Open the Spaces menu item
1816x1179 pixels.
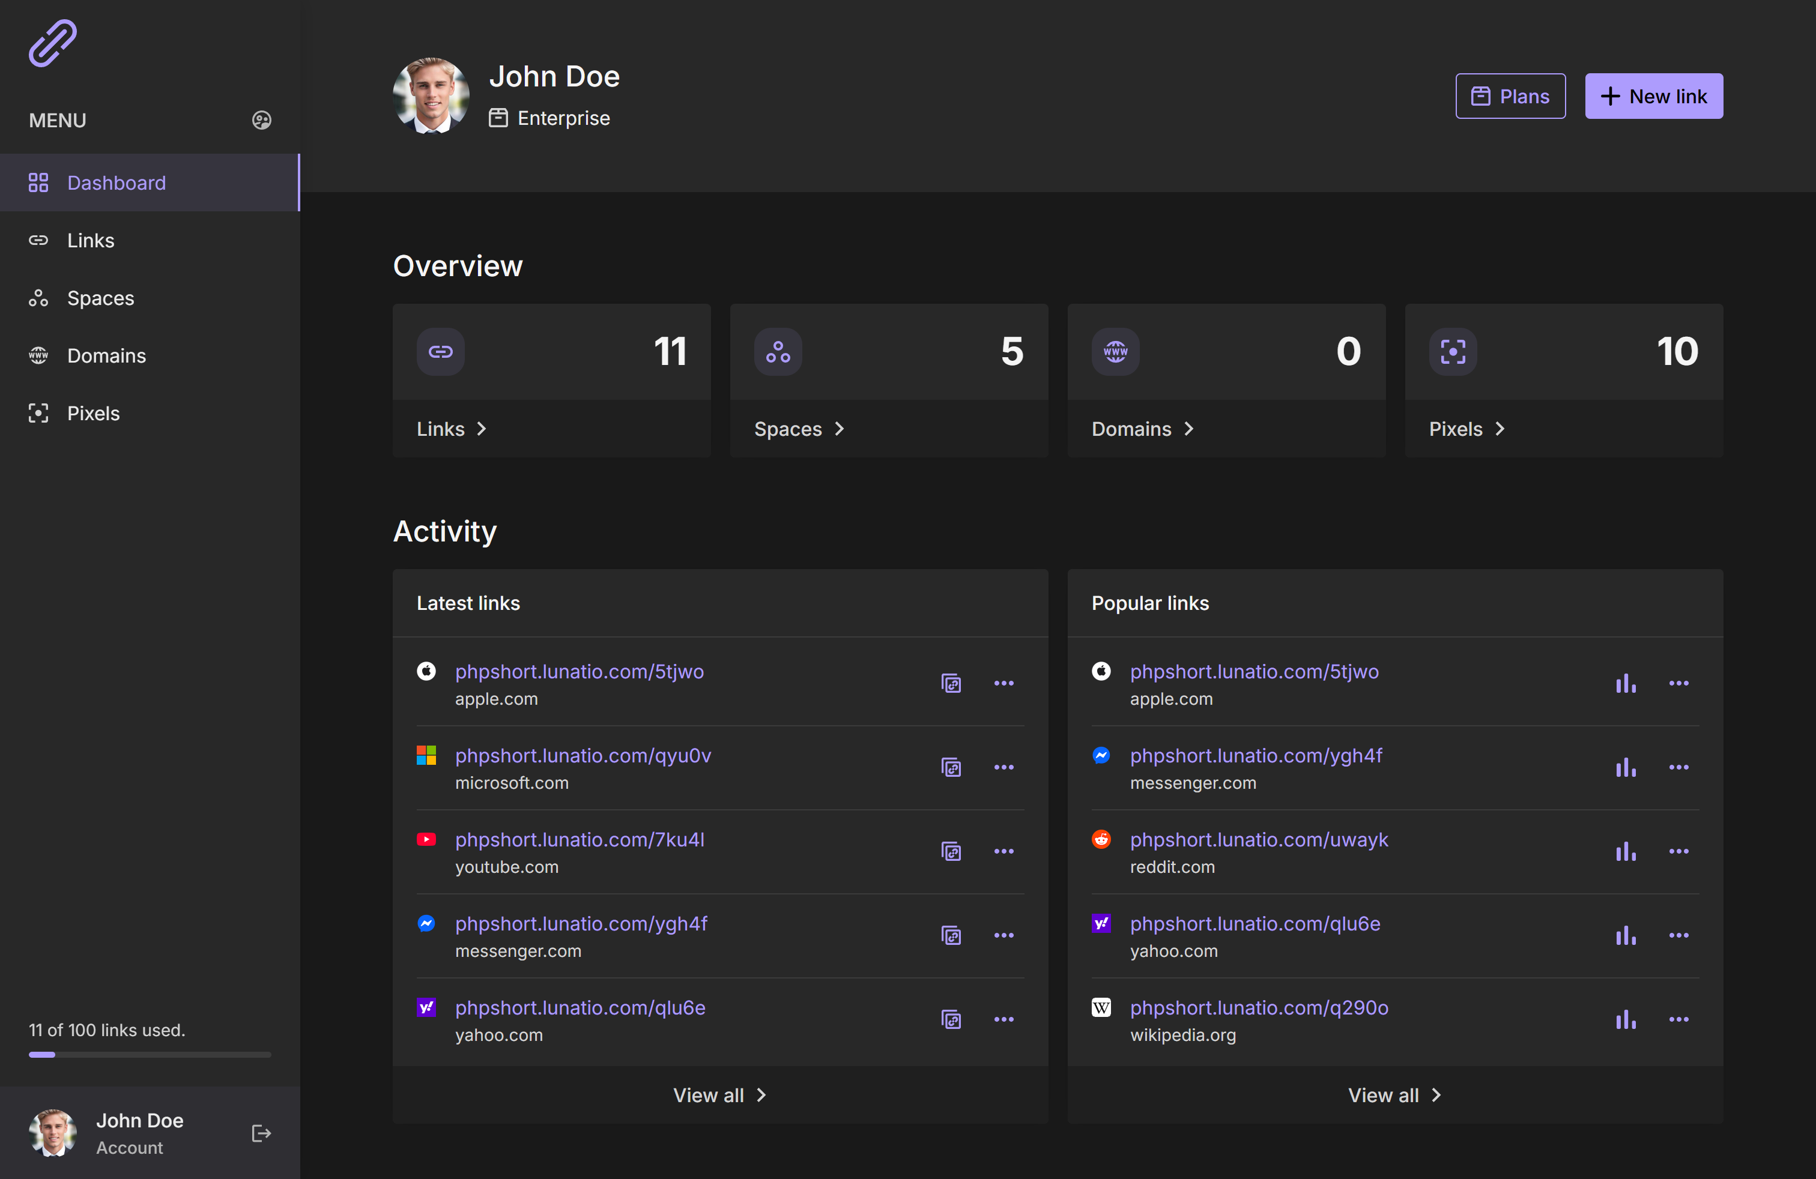tap(100, 298)
